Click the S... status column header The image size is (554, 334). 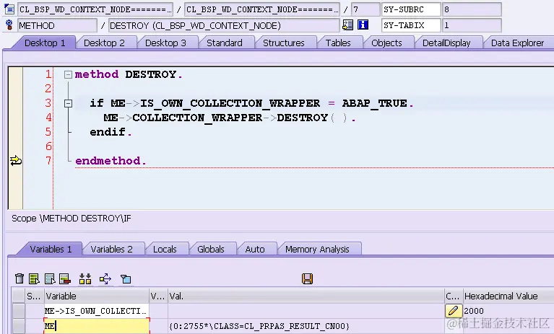(34, 296)
